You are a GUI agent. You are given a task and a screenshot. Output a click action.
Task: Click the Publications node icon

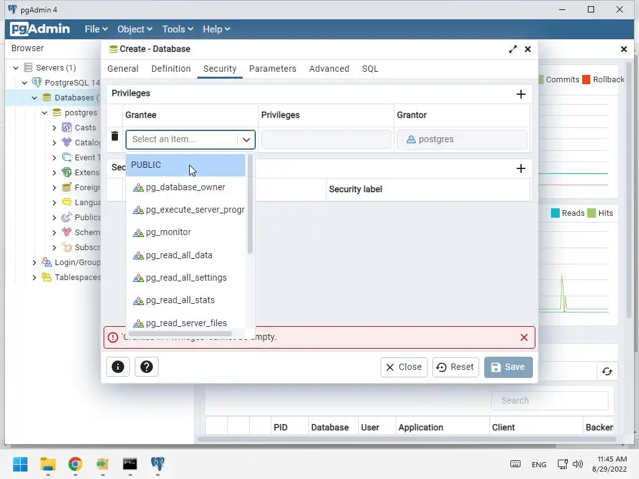67,217
